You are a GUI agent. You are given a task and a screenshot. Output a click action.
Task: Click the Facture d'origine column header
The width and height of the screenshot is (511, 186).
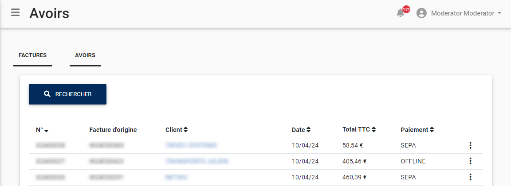tap(113, 130)
